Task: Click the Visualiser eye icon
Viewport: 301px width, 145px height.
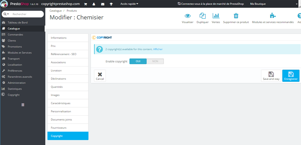Action: [x=187, y=16]
